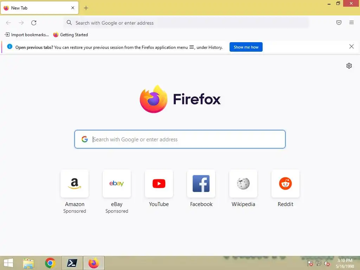Open the Windows Start menu

8,263
